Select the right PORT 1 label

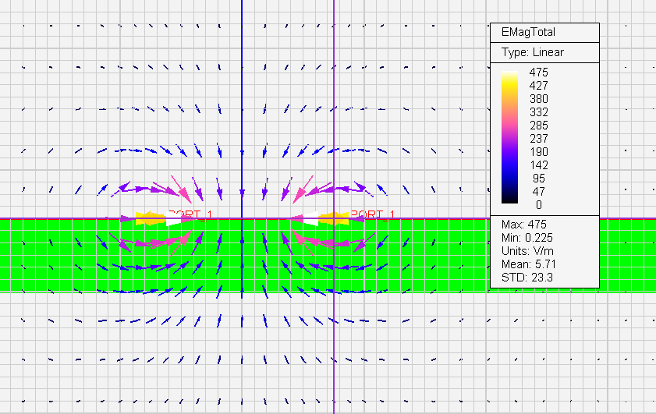click(x=373, y=214)
